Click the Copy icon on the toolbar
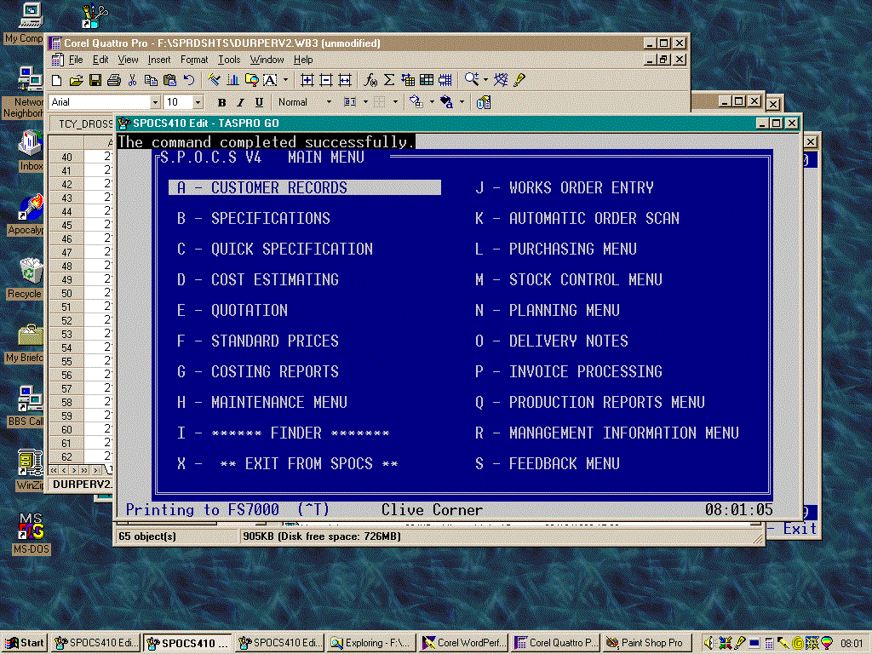Screen dimensions: 872x654 (151, 79)
